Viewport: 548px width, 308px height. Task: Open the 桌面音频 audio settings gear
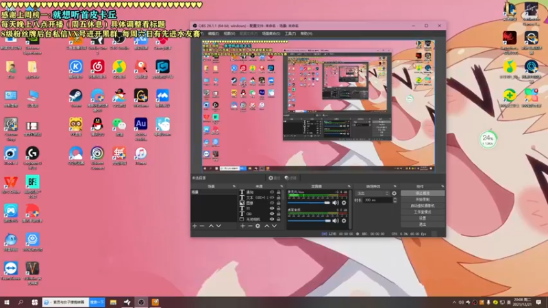click(344, 220)
